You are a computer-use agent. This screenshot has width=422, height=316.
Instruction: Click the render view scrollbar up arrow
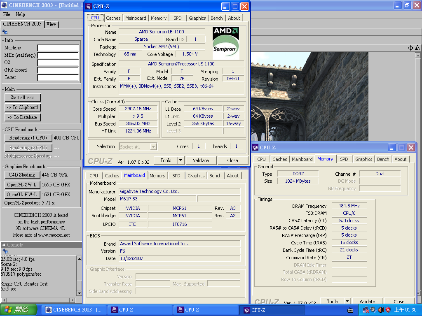tap(418, 56)
